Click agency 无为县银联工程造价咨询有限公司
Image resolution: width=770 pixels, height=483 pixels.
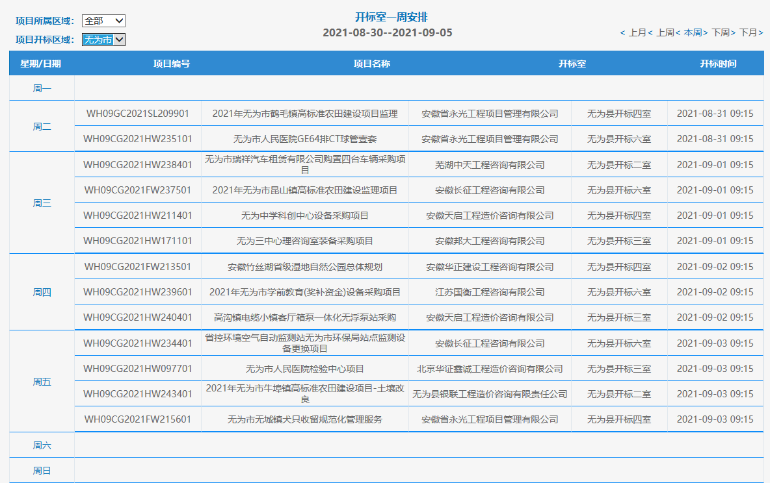(x=490, y=394)
